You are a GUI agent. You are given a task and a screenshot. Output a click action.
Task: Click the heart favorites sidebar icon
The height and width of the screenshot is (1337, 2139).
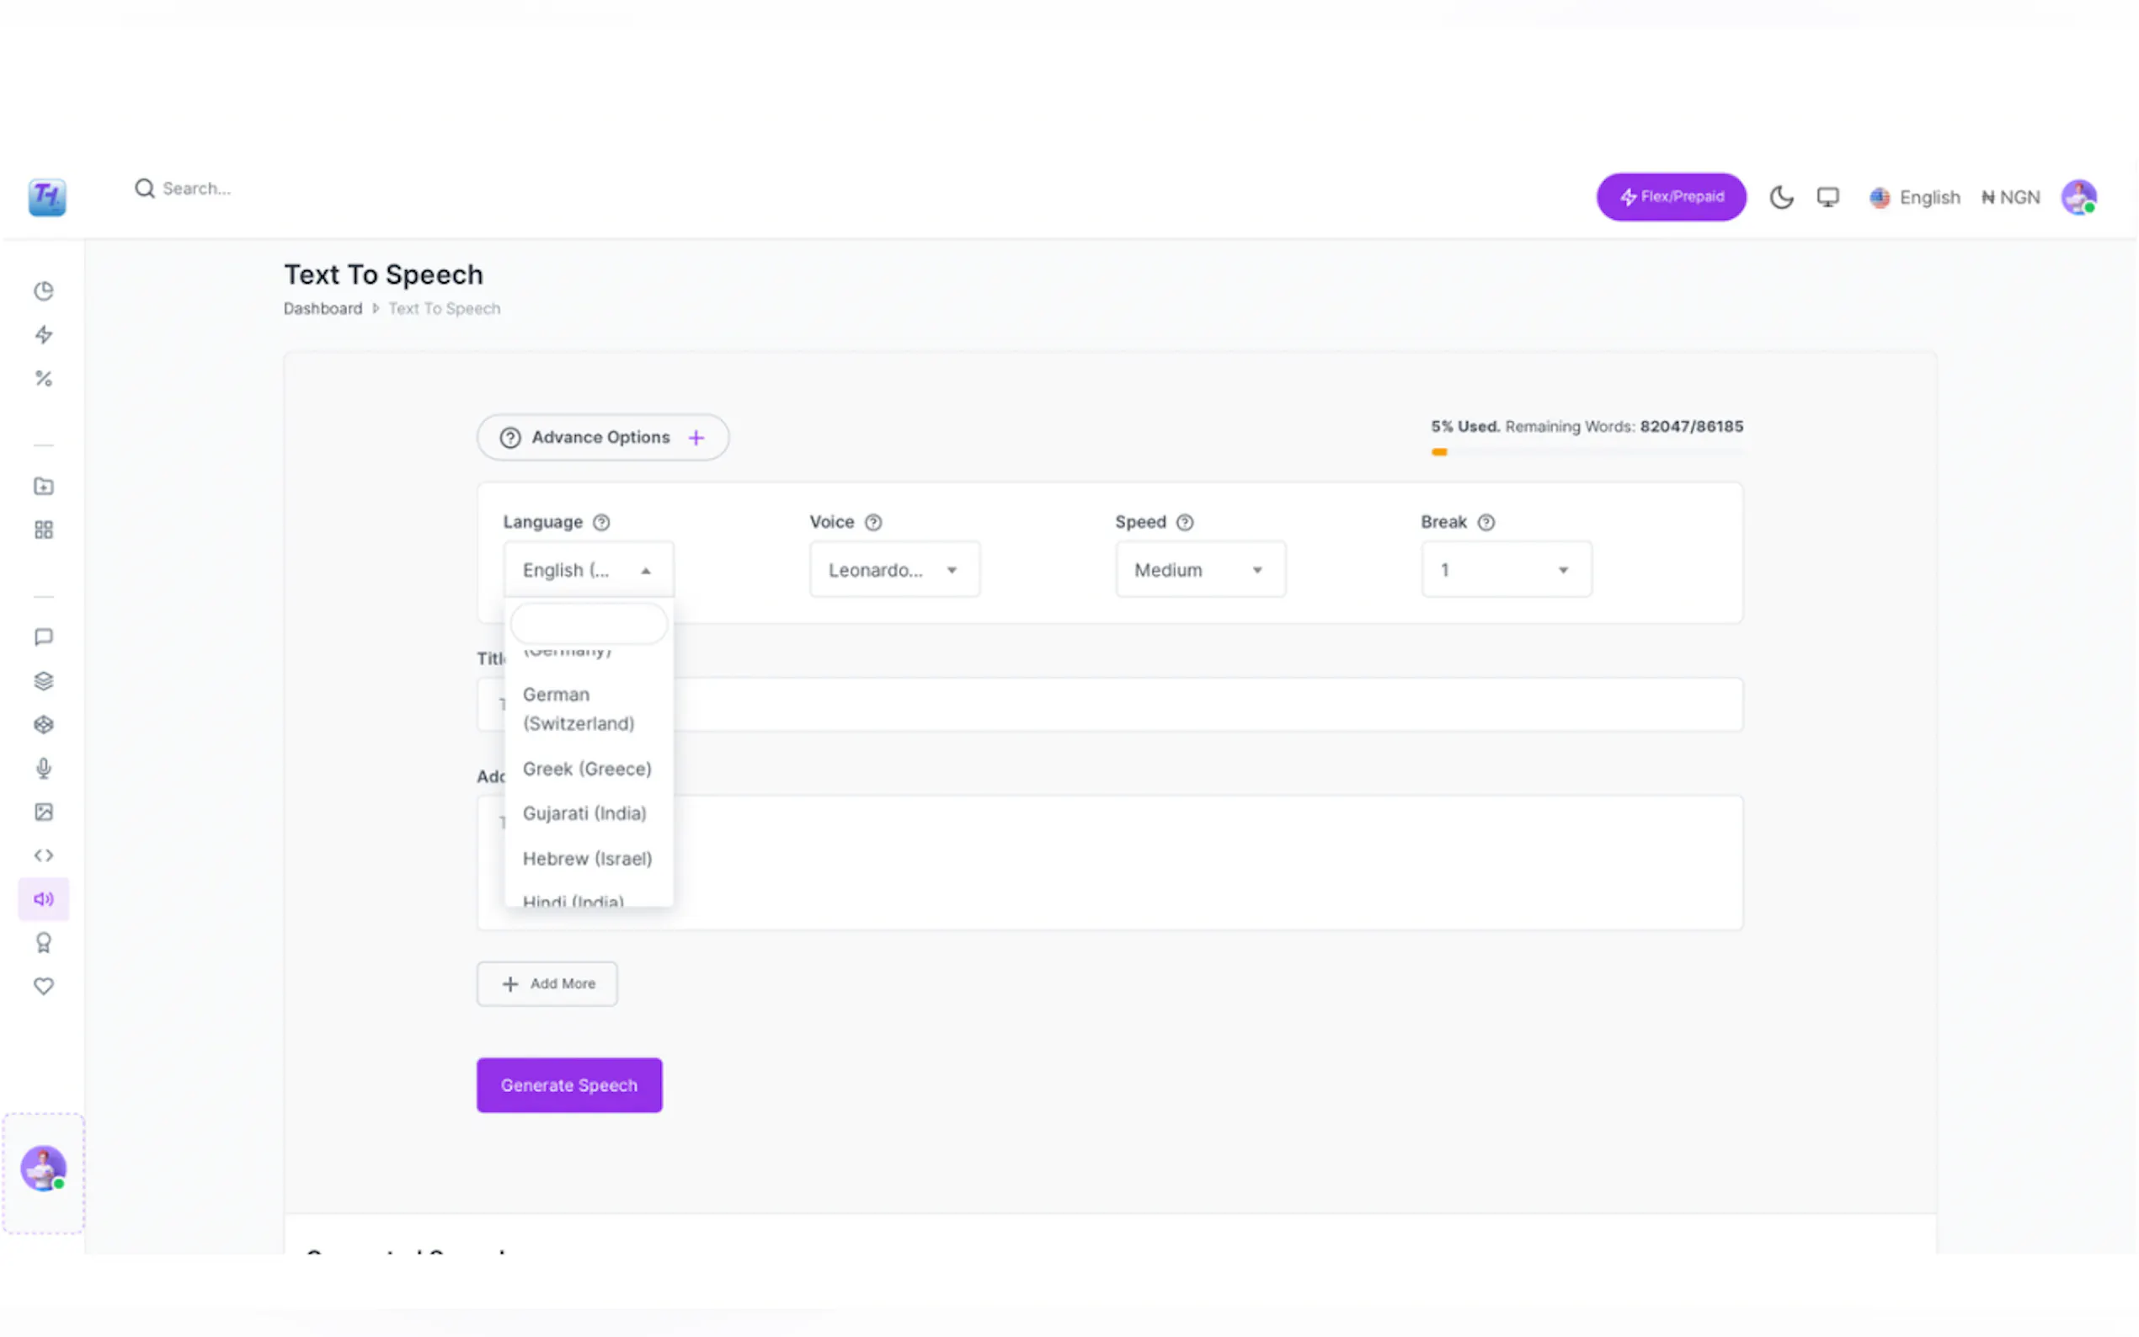(43, 986)
